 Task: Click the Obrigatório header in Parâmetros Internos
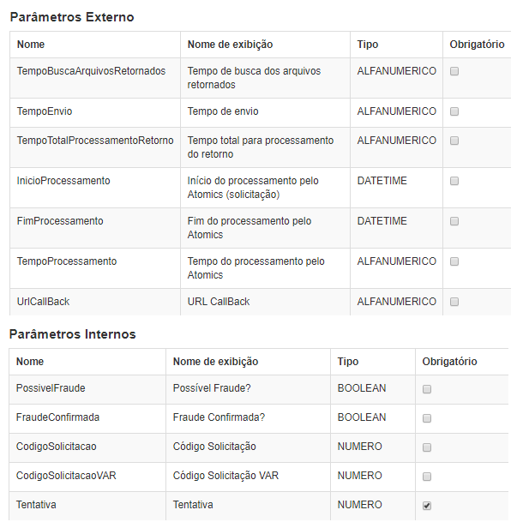tap(449, 362)
